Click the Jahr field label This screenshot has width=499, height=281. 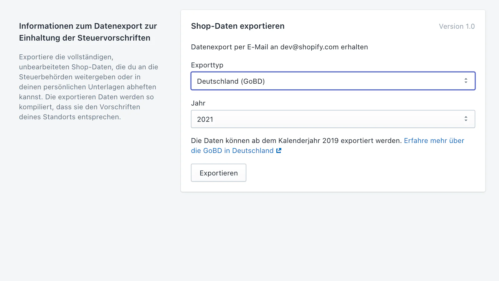198,103
